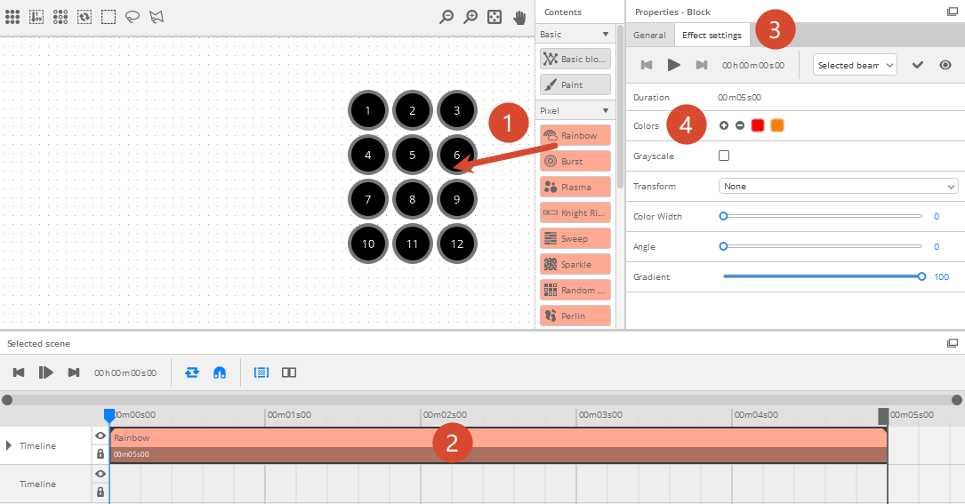Click the zoom out magnifier icon
Image resolution: width=965 pixels, height=504 pixels.
tap(446, 16)
